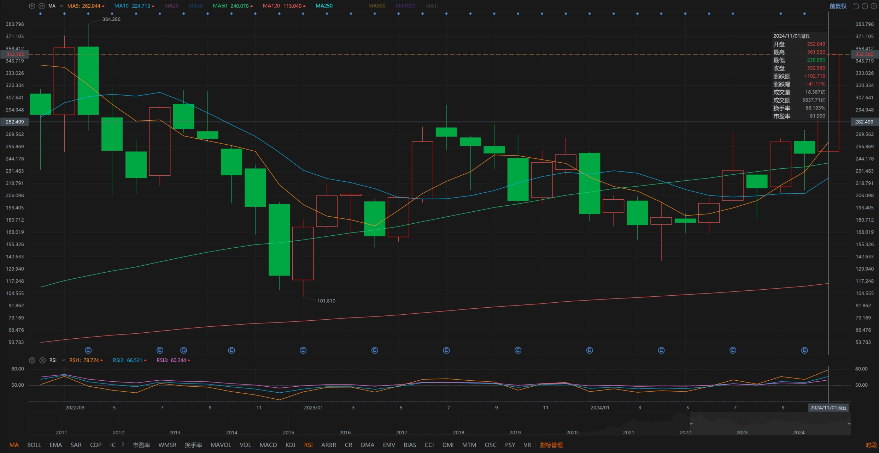Viewport: 879px width, 453px height.
Task: Click the left handle arrow of range navigator
Action: click(691, 424)
